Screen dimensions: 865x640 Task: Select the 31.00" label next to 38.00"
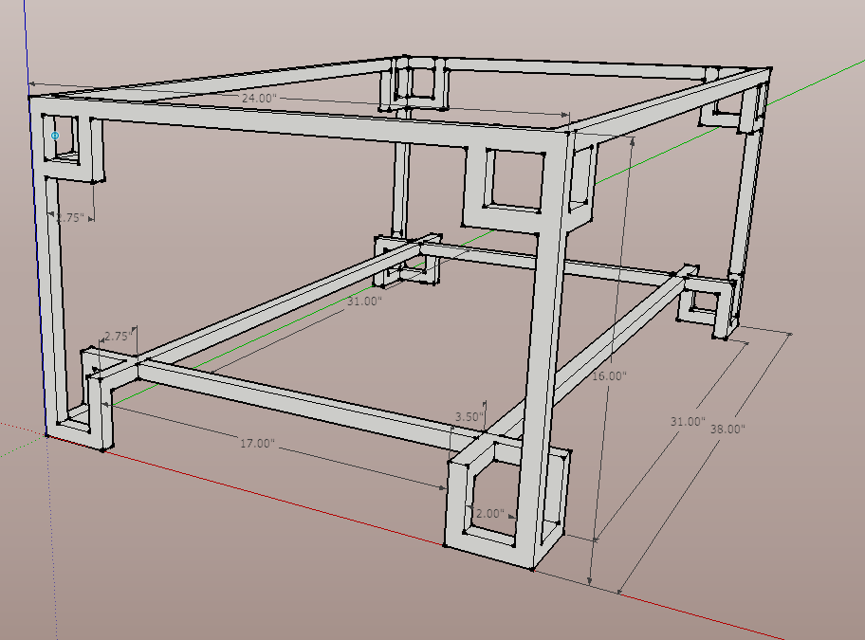pos(688,422)
